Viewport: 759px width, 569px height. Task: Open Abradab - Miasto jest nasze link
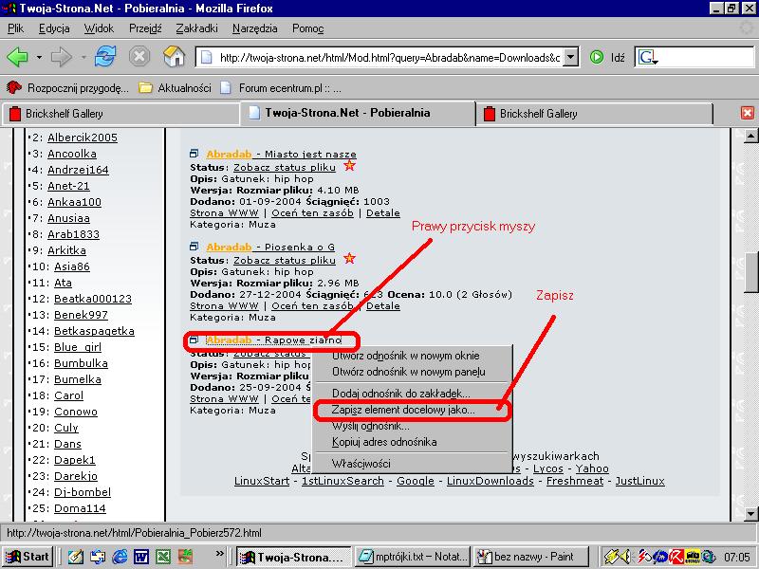pos(281,155)
